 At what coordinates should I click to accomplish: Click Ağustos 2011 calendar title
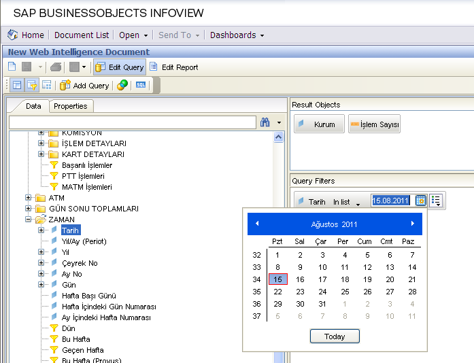tap(335, 224)
